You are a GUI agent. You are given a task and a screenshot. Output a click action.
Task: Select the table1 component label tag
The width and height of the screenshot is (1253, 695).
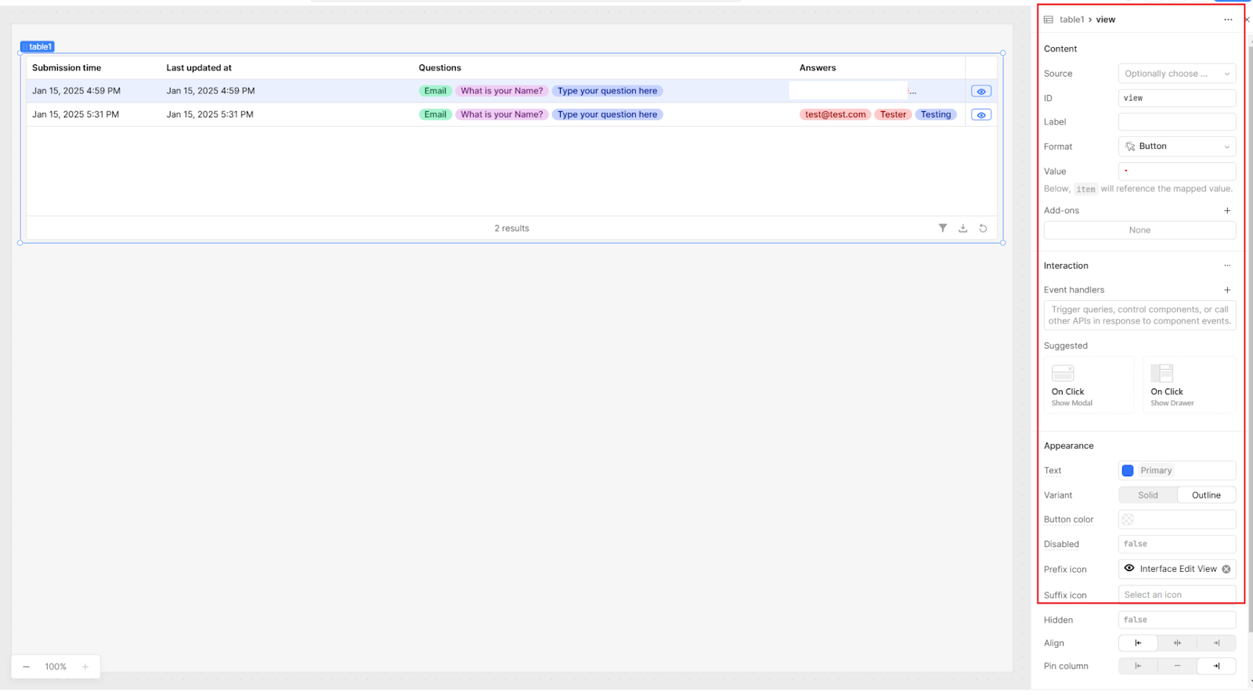click(38, 47)
